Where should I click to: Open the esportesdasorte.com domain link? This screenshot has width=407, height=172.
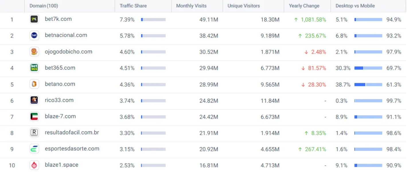[72, 149]
